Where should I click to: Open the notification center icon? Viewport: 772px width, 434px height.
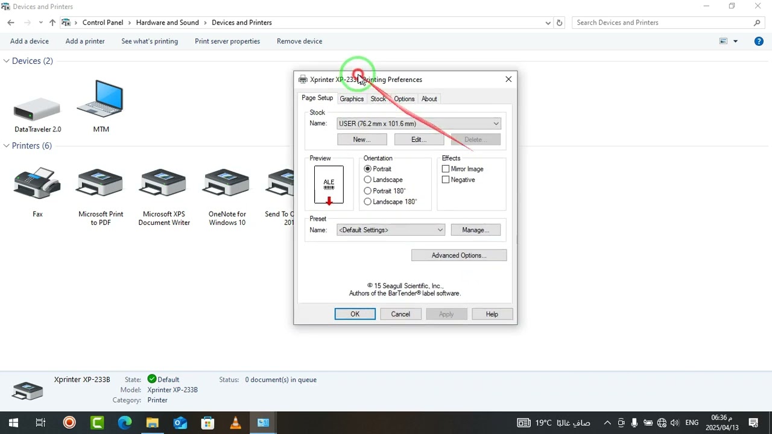tap(753, 423)
